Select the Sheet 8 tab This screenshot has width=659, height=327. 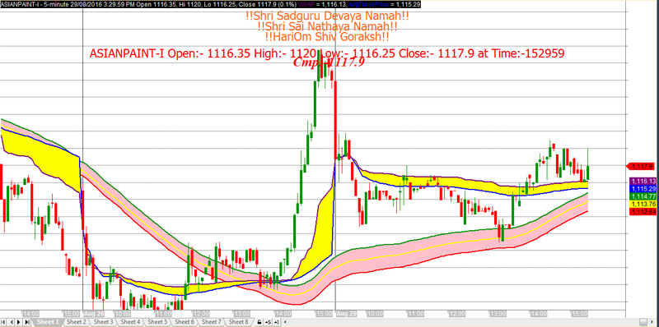[x=238, y=322]
